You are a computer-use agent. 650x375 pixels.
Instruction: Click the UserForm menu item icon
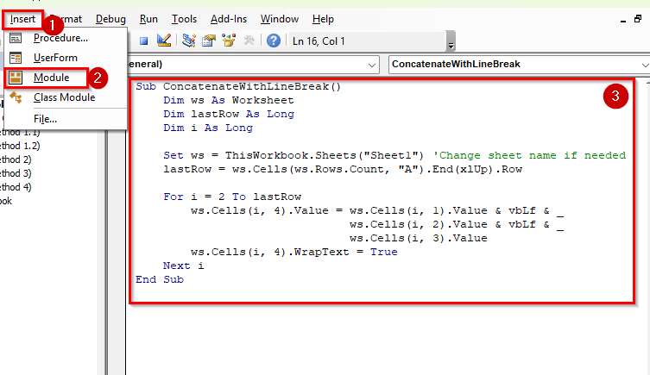tap(16, 58)
